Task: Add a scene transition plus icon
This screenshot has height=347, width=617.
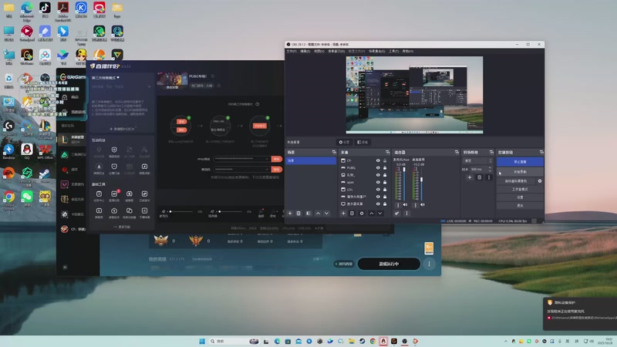Action: point(470,177)
